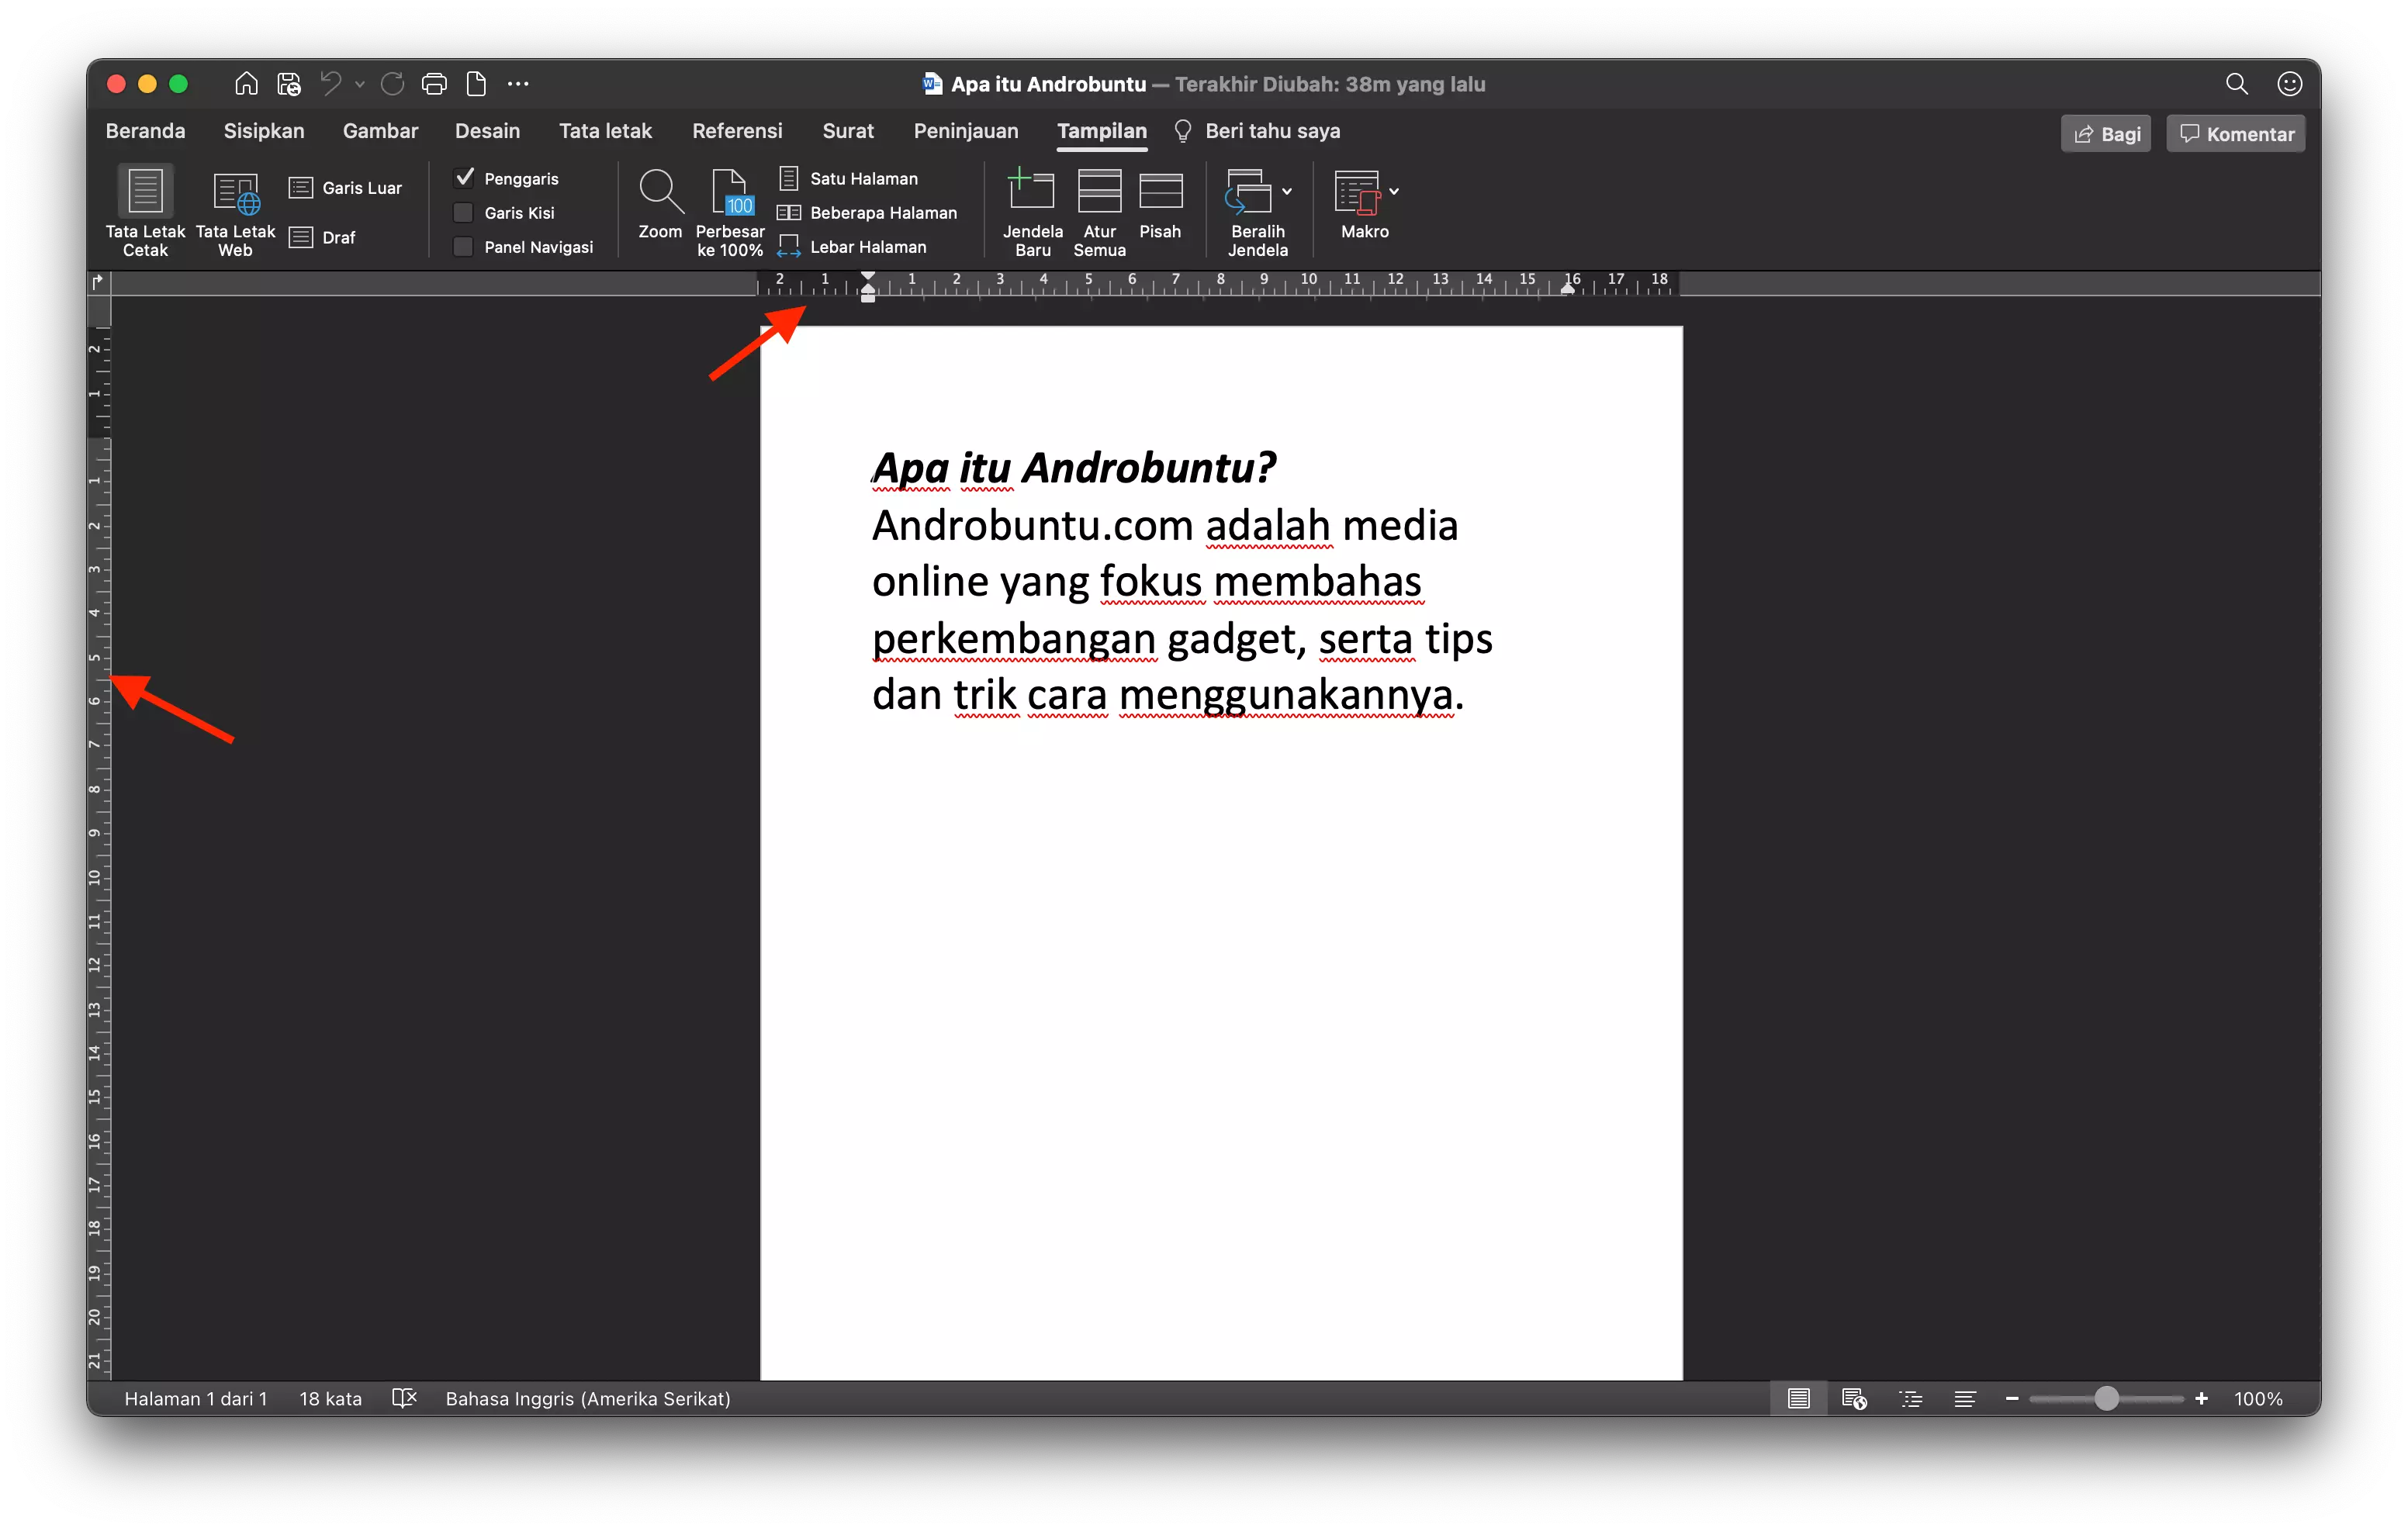This screenshot has width=2408, height=1531.
Task: Expand the Makro dropdown arrow
Action: tap(1396, 190)
